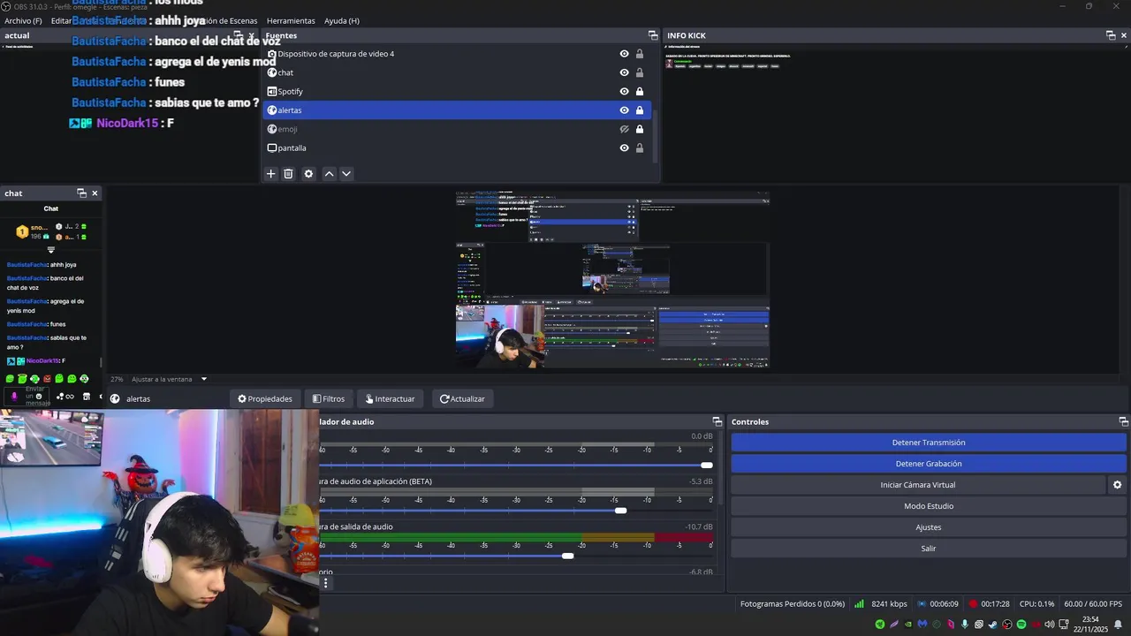Open source properties gear in Fuentes toolbar
Screen dimensions: 1131x636
(x=308, y=174)
